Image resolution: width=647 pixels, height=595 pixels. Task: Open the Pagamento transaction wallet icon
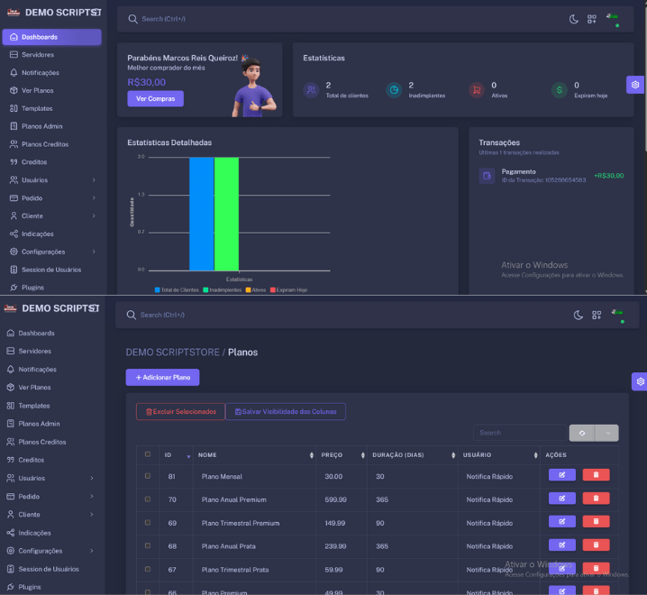[x=487, y=176]
